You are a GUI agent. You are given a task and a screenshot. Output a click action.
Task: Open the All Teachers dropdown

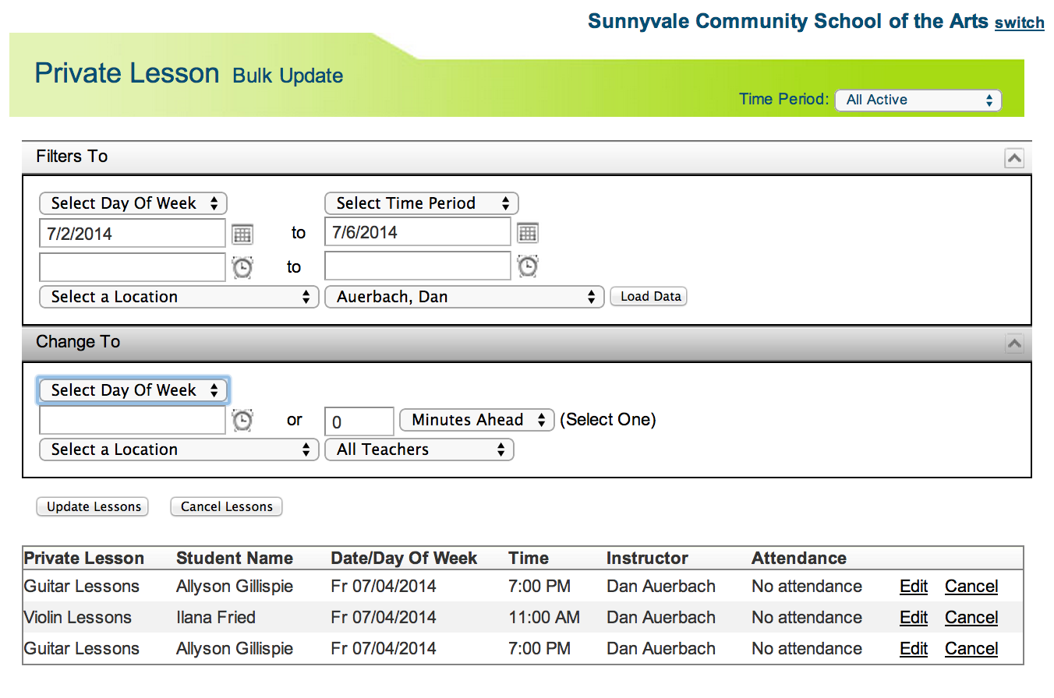(x=419, y=450)
